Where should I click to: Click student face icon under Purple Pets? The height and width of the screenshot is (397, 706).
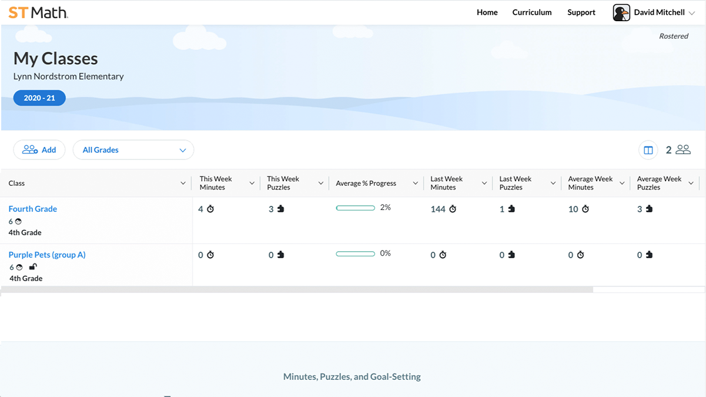pyautogui.click(x=19, y=267)
